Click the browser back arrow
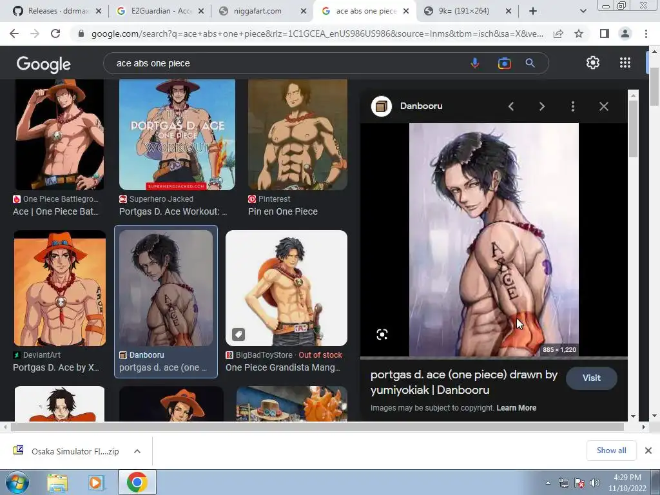The width and height of the screenshot is (660, 495). point(14,34)
